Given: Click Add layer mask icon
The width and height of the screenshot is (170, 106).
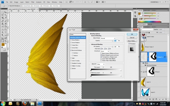Looking at the screenshot, I should coord(153,99).
